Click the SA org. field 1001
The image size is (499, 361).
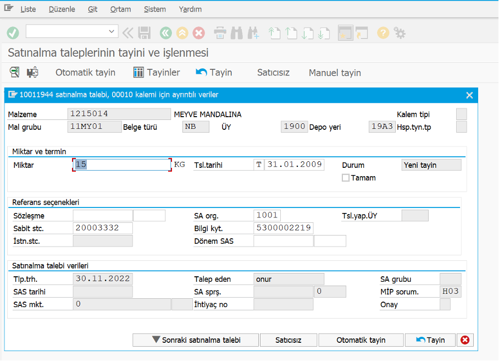[x=267, y=215]
